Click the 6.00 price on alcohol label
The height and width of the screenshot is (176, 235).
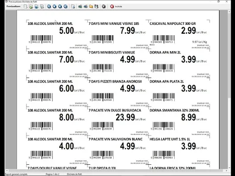[x=67, y=88]
